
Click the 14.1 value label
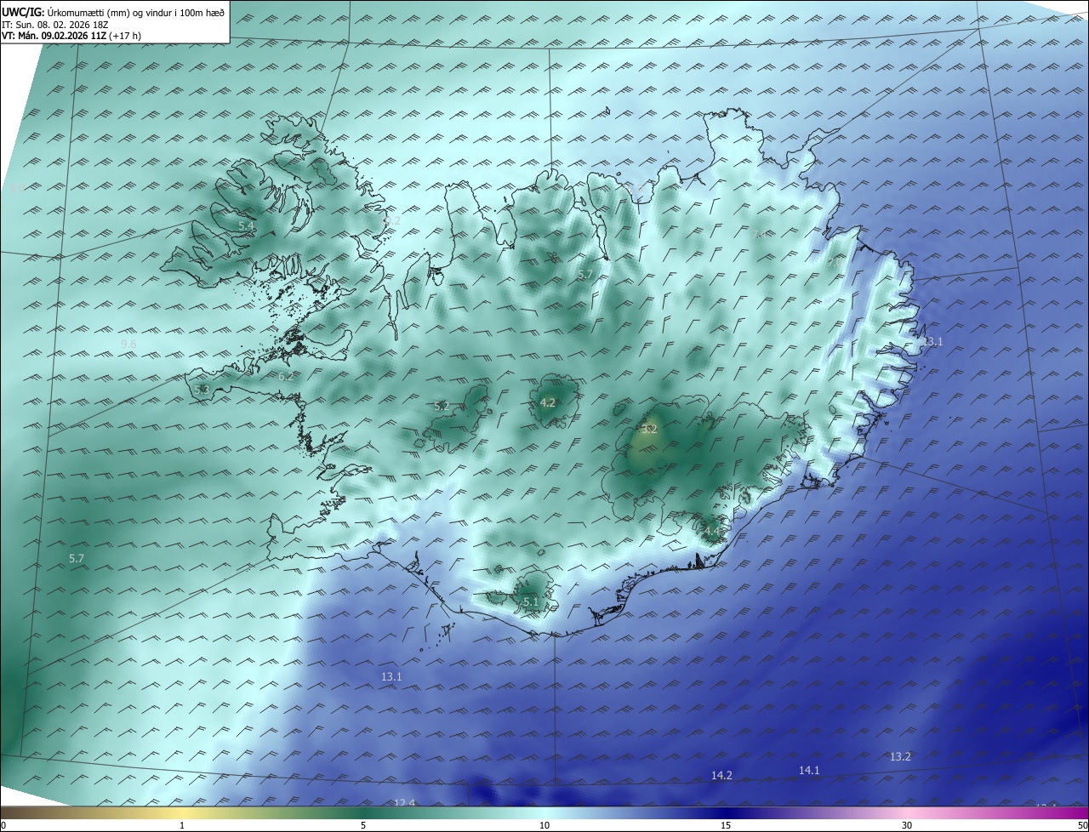click(x=809, y=771)
